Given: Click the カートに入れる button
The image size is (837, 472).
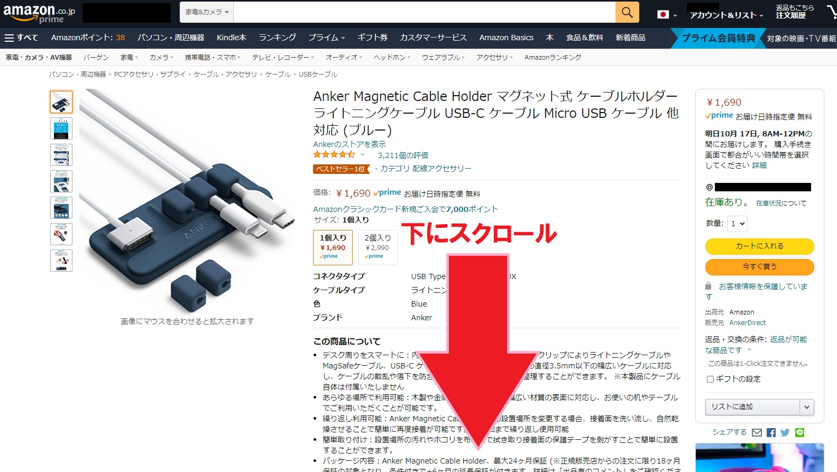Looking at the screenshot, I should [x=759, y=246].
